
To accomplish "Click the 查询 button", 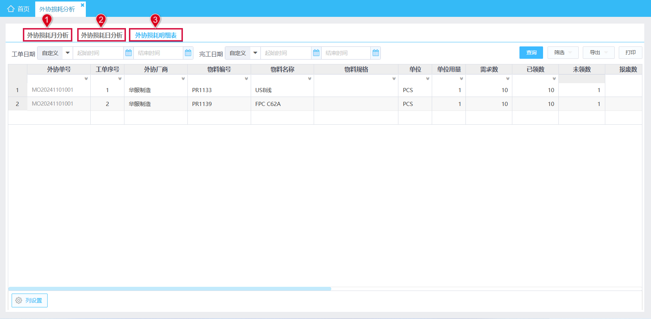I will coord(531,53).
